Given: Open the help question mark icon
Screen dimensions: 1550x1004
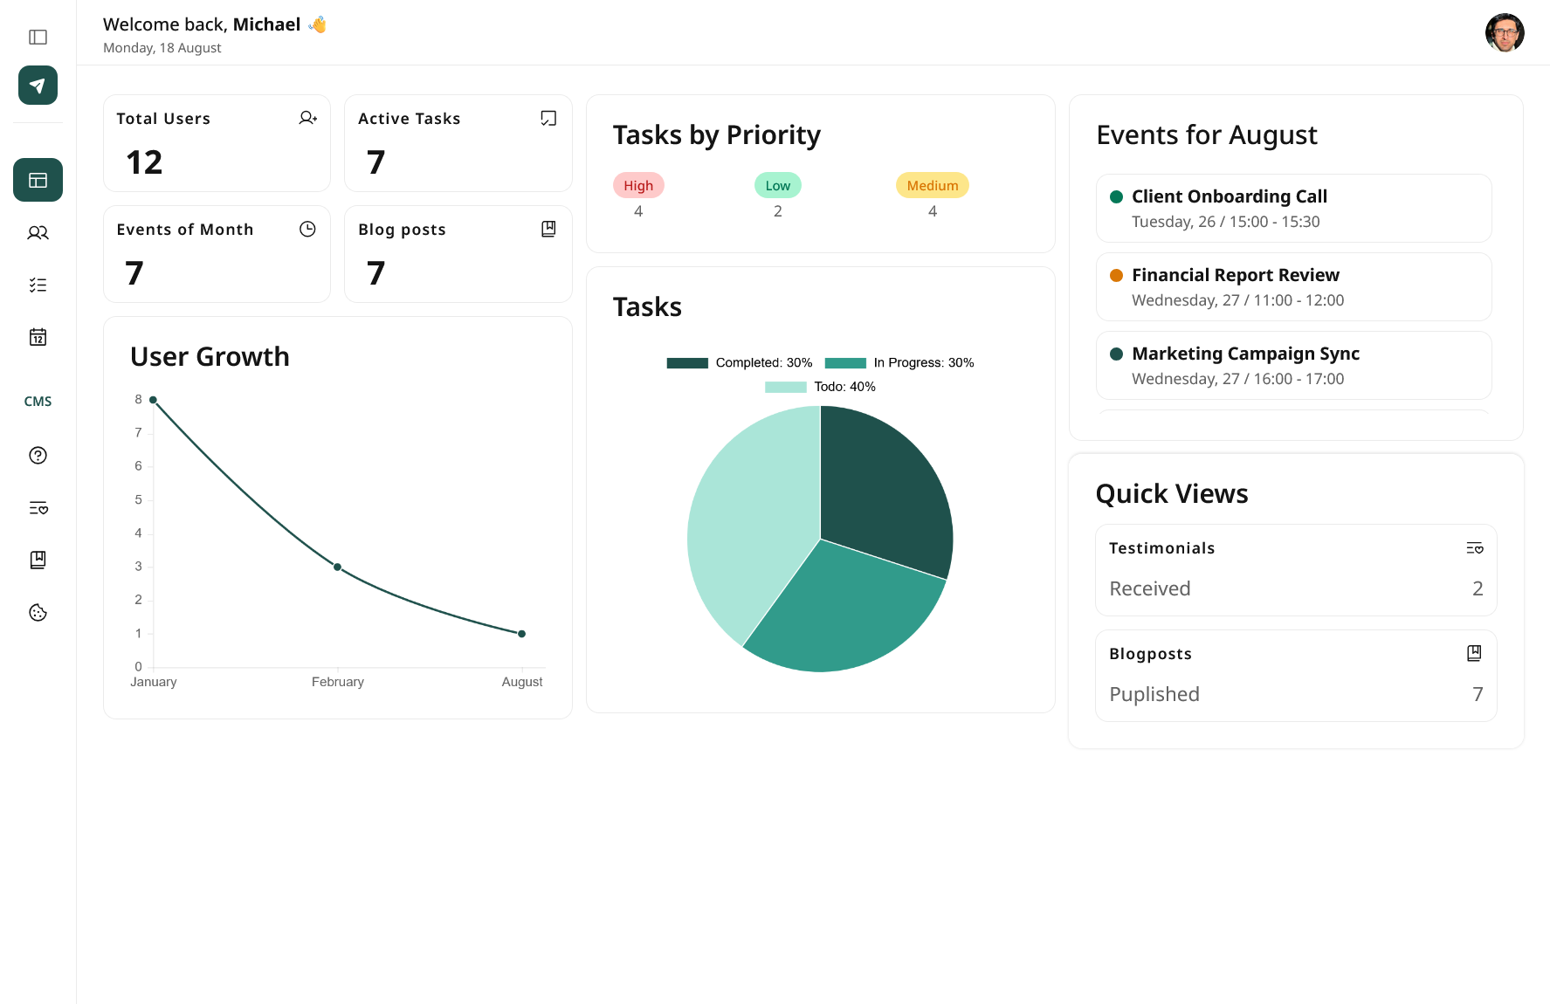Looking at the screenshot, I should 38,455.
